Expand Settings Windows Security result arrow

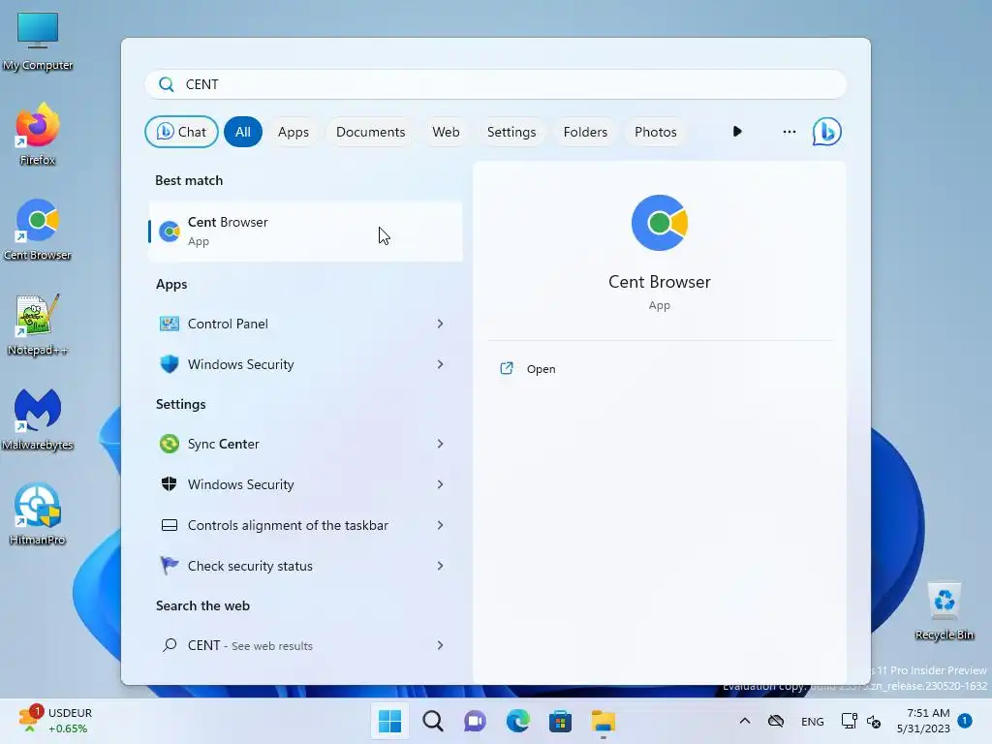coord(441,484)
